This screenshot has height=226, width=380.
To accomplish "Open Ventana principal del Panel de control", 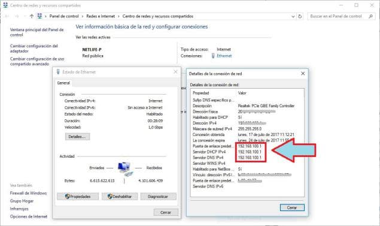I will (x=37, y=32).
